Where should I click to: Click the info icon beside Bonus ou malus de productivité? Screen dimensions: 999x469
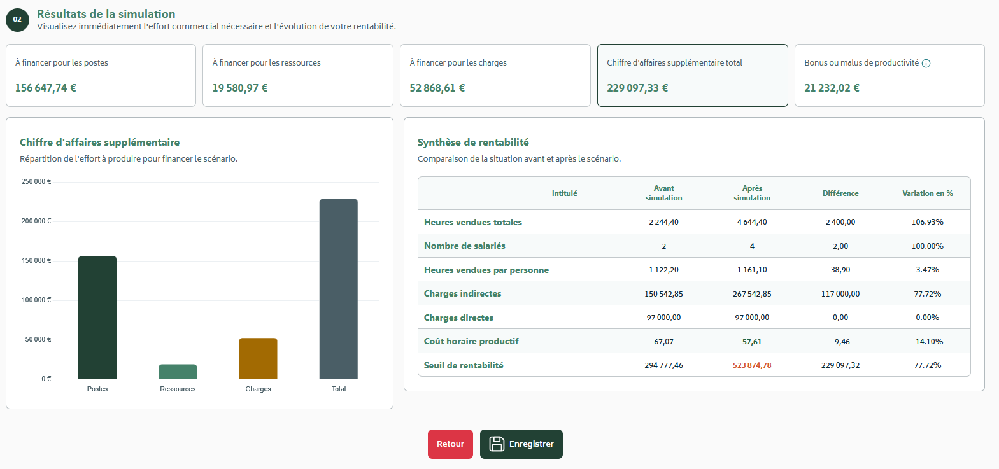point(926,63)
